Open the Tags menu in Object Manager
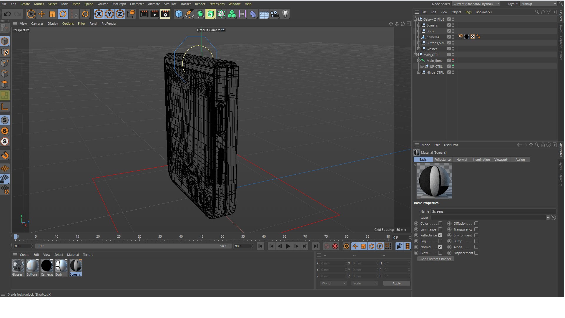Viewport: 565px width, 318px height. coord(468,12)
